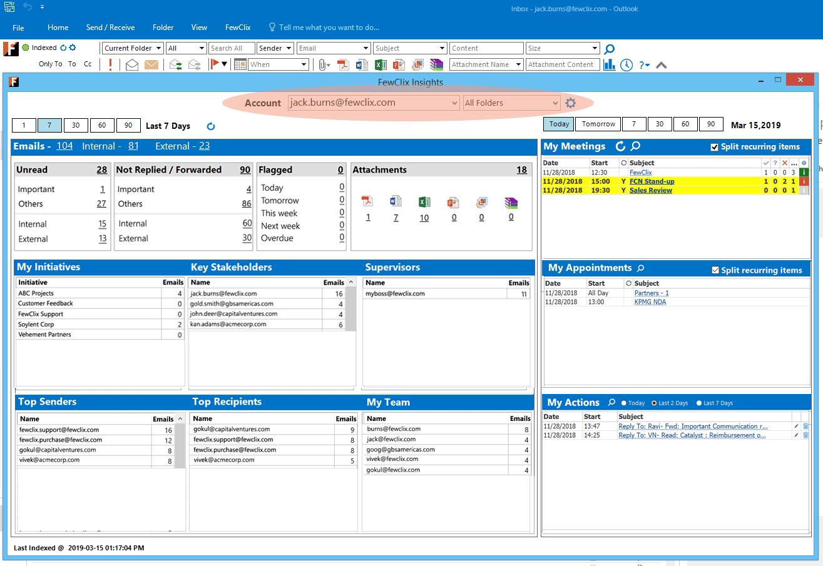Click the FewClix logo in the toolbar

[11, 49]
